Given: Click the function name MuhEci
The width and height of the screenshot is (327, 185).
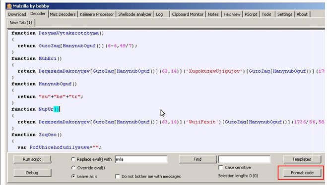Looking at the screenshot, I should coord(47,58).
